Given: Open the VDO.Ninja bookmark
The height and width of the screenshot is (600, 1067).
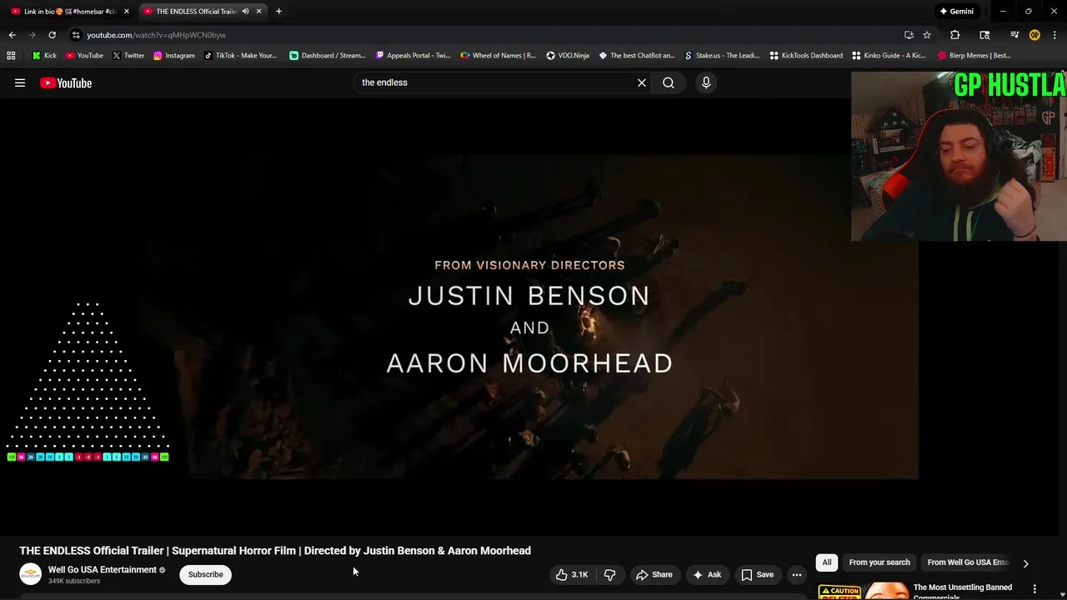Looking at the screenshot, I should [568, 55].
